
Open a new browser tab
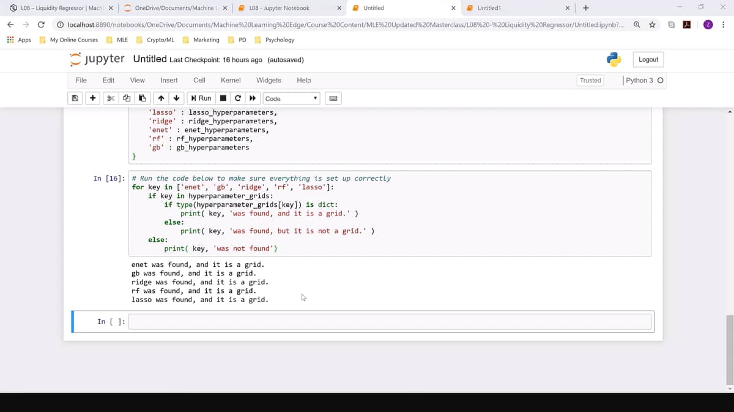(586, 8)
